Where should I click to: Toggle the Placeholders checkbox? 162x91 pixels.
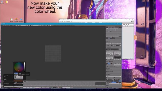(x=107, y=79)
